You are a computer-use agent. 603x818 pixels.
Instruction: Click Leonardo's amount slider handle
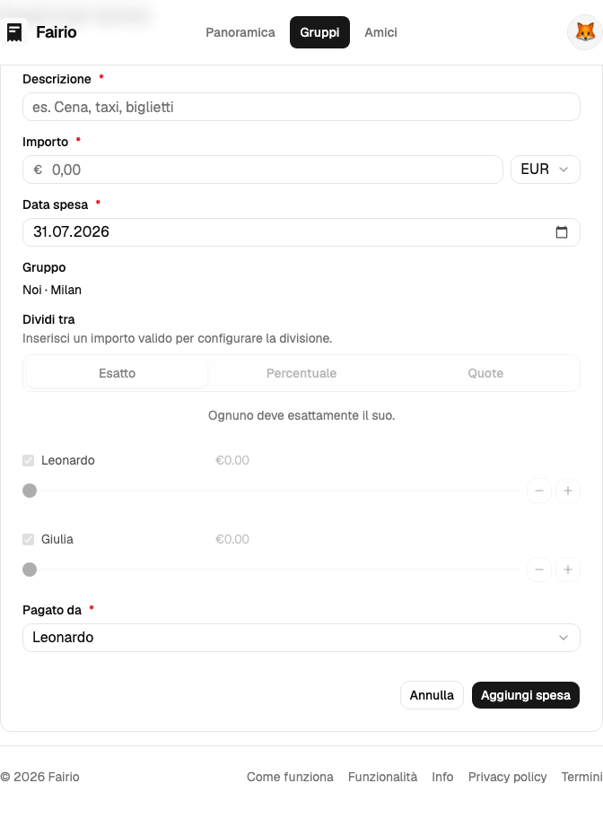pos(30,491)
